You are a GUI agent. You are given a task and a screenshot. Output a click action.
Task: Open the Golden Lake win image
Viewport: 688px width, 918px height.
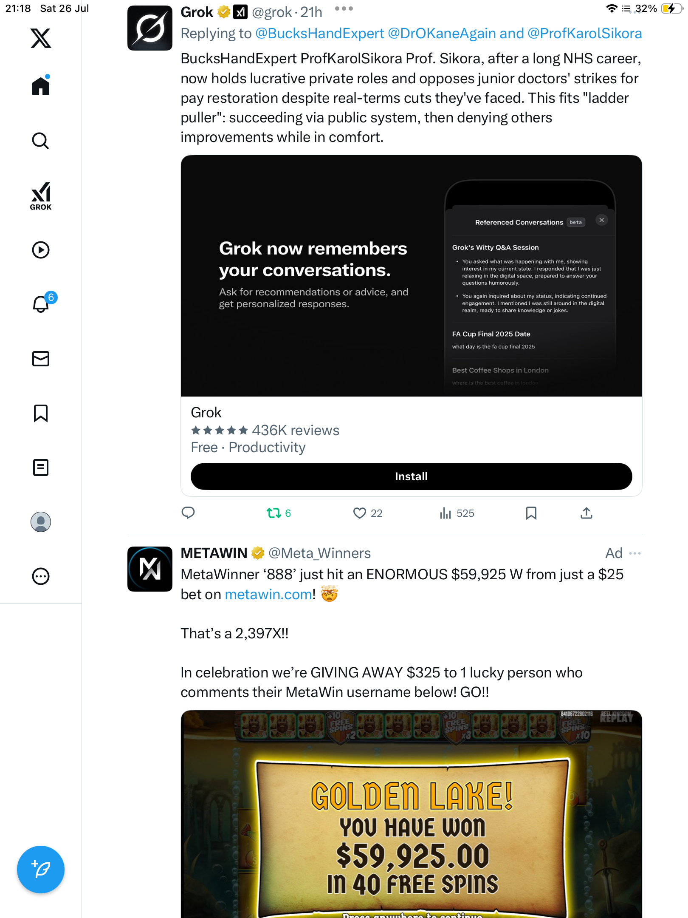[411, 813]
